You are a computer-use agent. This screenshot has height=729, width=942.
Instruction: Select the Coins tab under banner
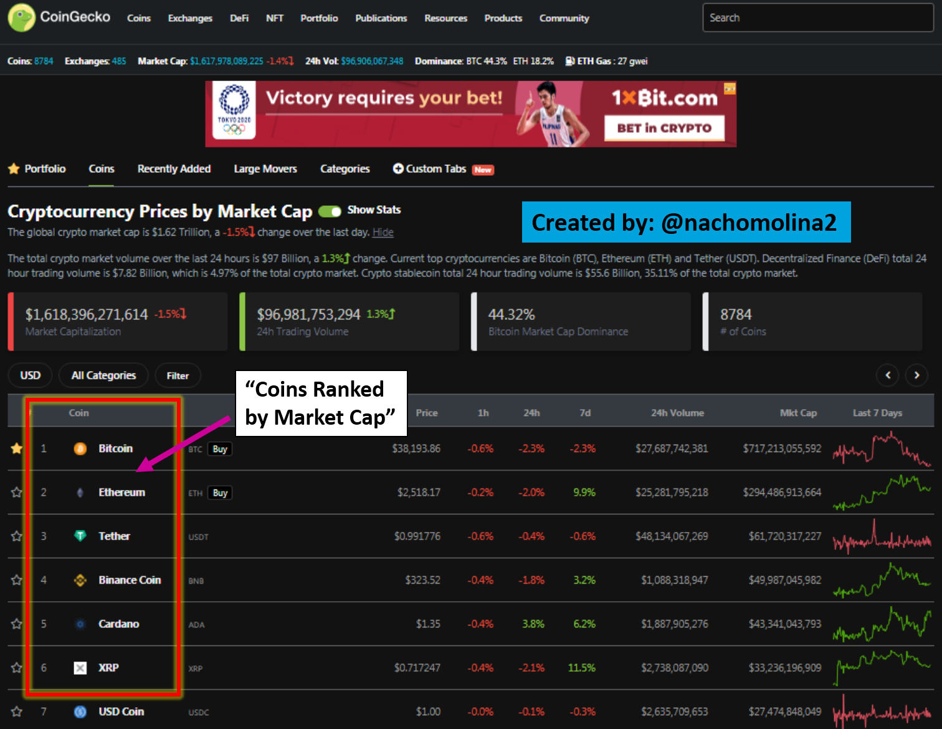coord(102,169)
